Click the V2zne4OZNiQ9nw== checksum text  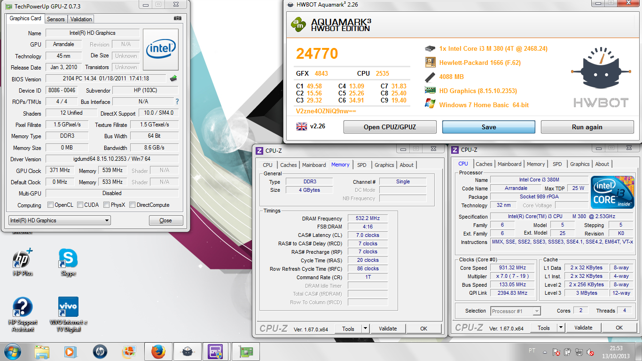pos(326,111)
